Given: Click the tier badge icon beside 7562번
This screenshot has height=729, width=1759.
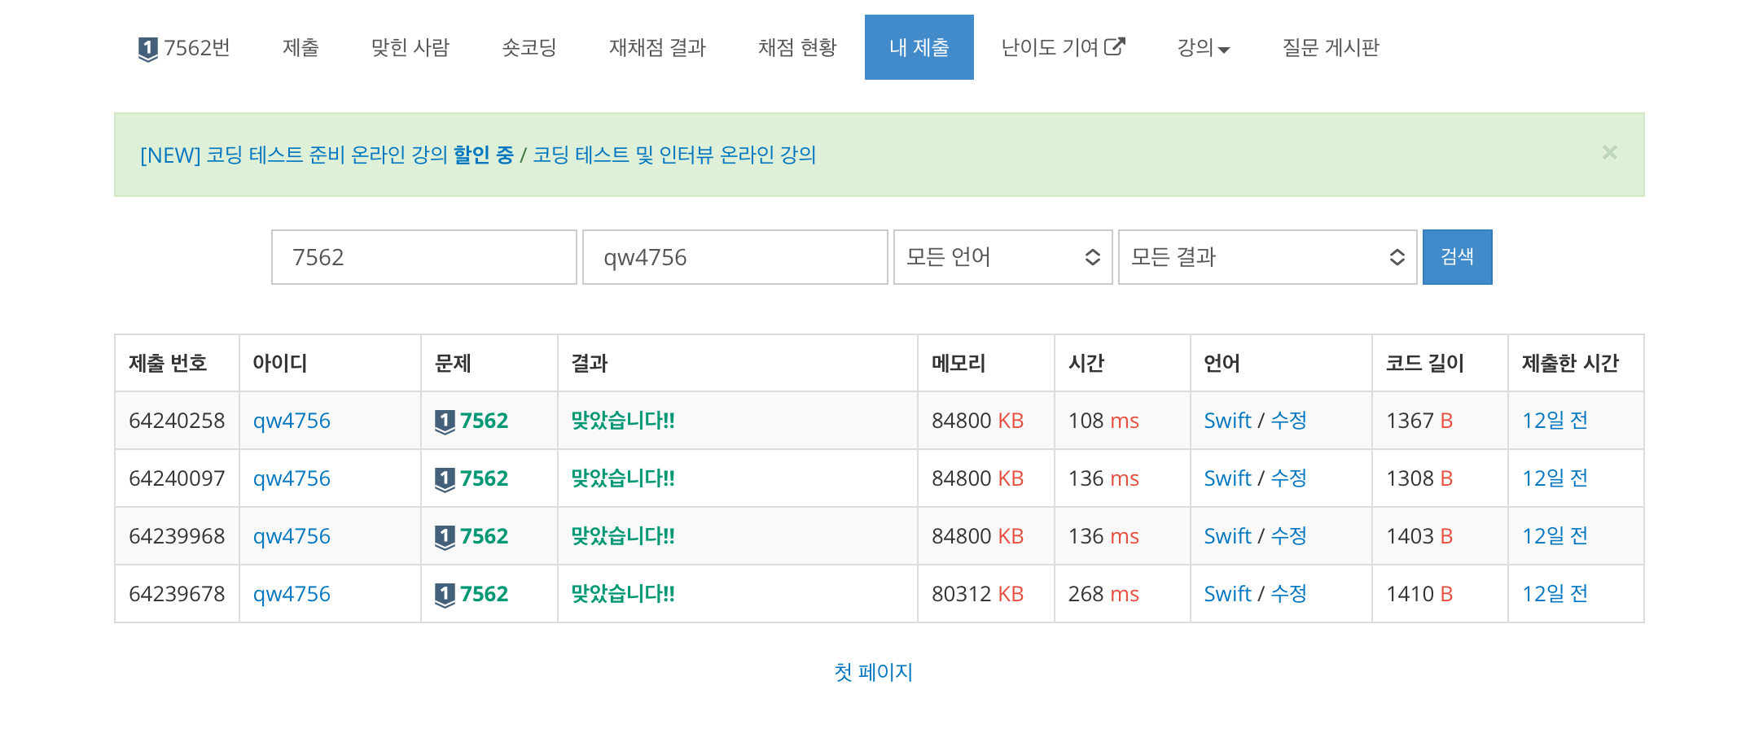Looking at the screenshot, I should click(x=147, y=49).
